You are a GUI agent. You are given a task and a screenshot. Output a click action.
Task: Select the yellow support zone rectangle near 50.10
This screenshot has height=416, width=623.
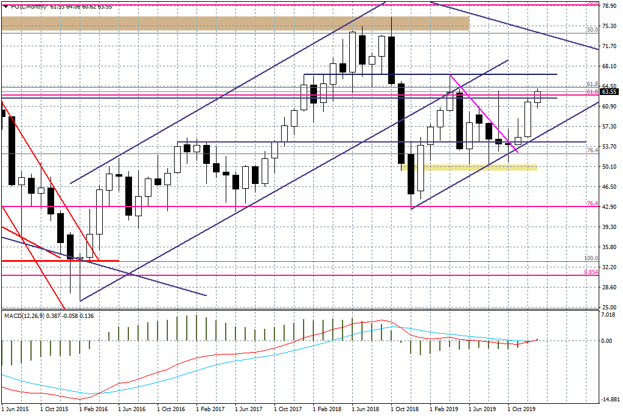click(468, 167)
